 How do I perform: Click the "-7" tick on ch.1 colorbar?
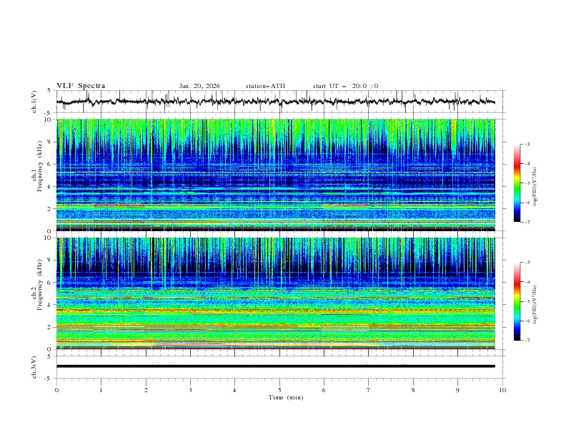(x=527, y=222)
